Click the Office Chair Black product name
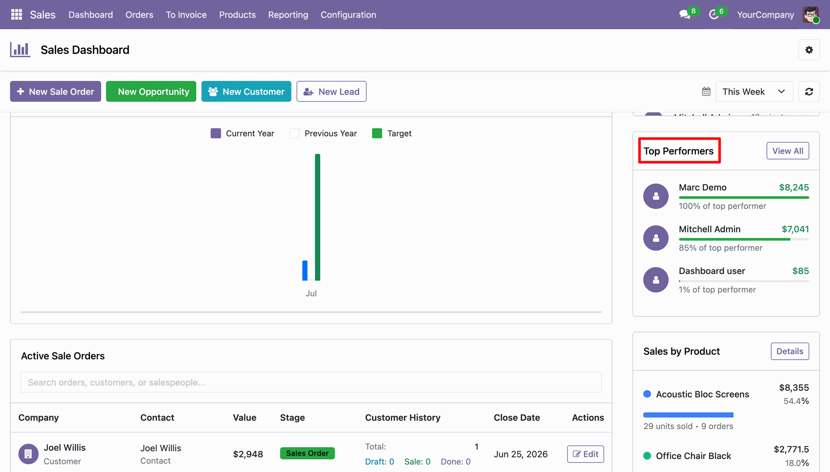The width and height of the screenshot is (830, 472). point(693,456)
